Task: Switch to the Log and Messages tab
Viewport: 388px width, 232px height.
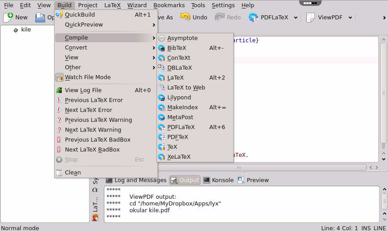Action: click(x=136, y=180)
